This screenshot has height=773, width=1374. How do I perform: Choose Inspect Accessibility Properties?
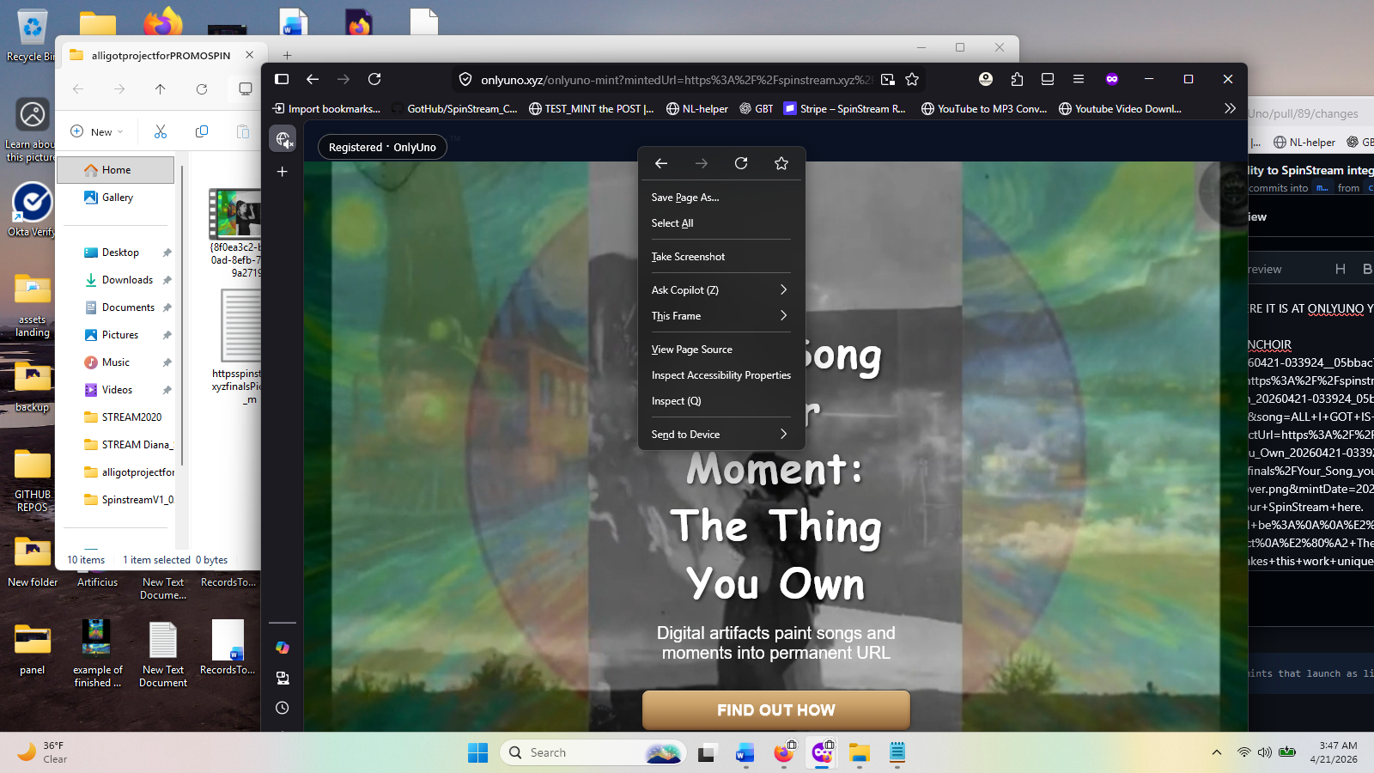tap(720, 375)
